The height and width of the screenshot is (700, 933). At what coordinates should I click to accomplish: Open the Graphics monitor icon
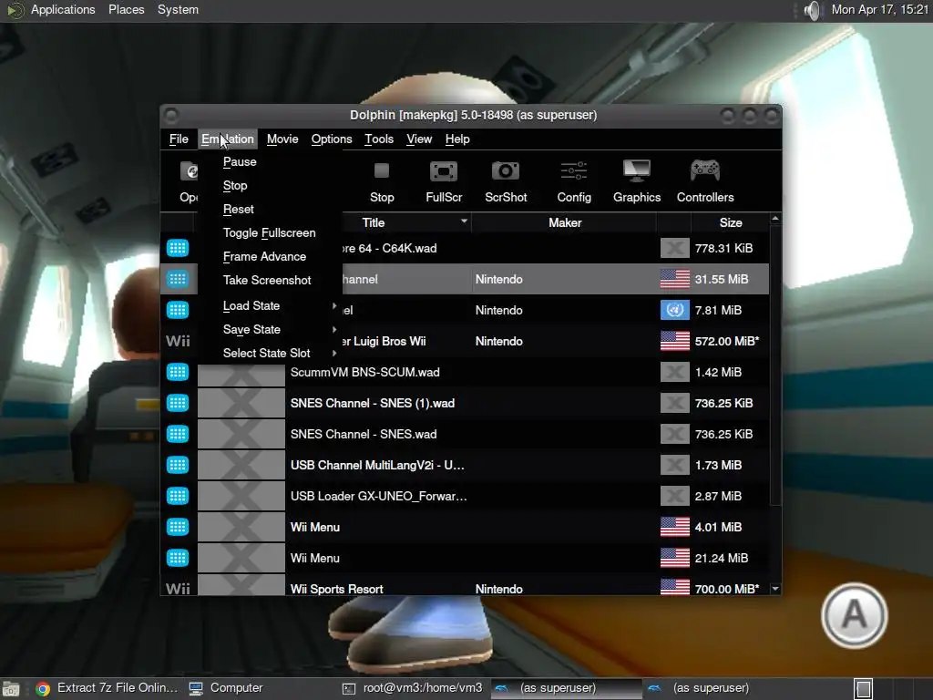[637, 171]
